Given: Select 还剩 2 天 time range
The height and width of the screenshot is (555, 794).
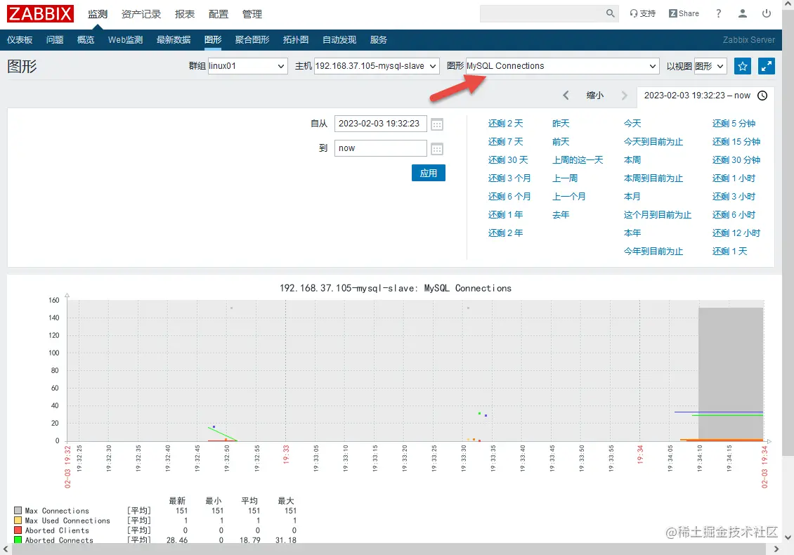Looking at the screenshot, I should tap(505, 123).
